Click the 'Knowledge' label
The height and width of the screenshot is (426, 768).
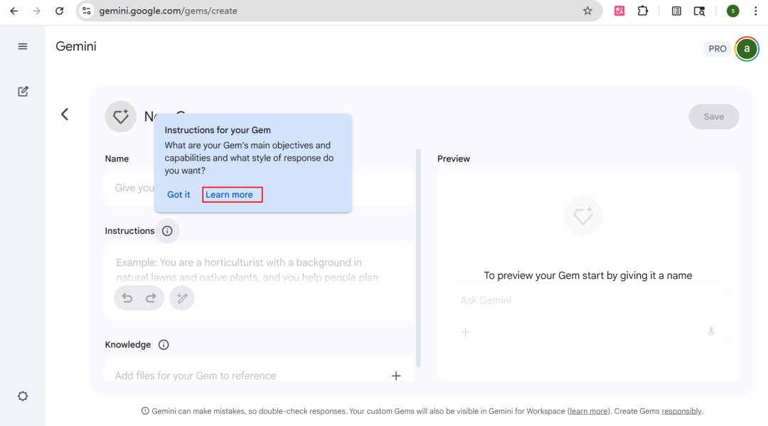coord(128,345)
